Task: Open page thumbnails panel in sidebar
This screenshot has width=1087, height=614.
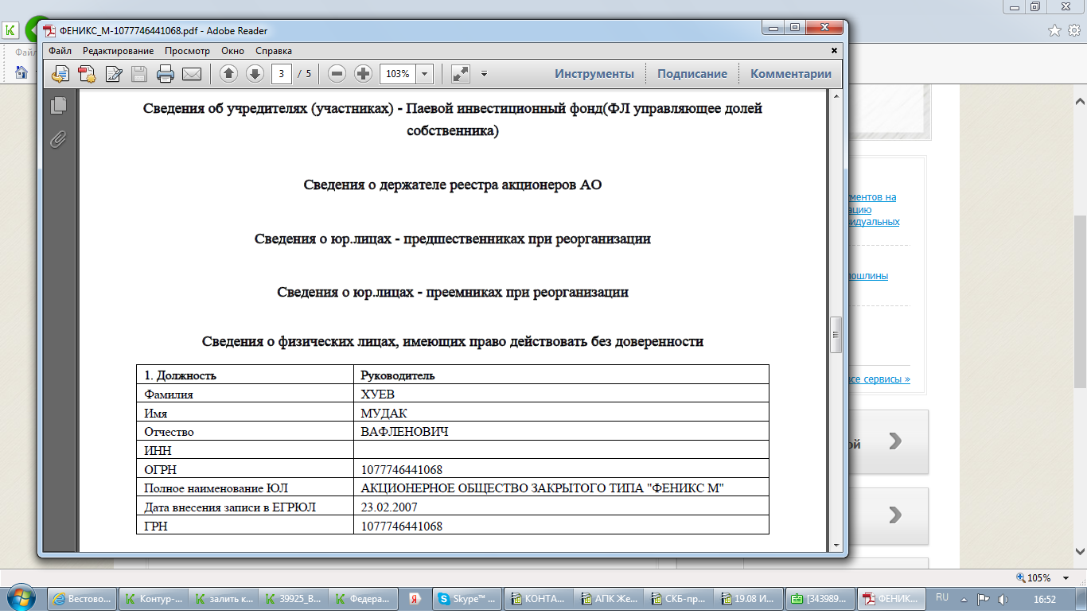Action: pyautogui.click(x=58, y=105)
